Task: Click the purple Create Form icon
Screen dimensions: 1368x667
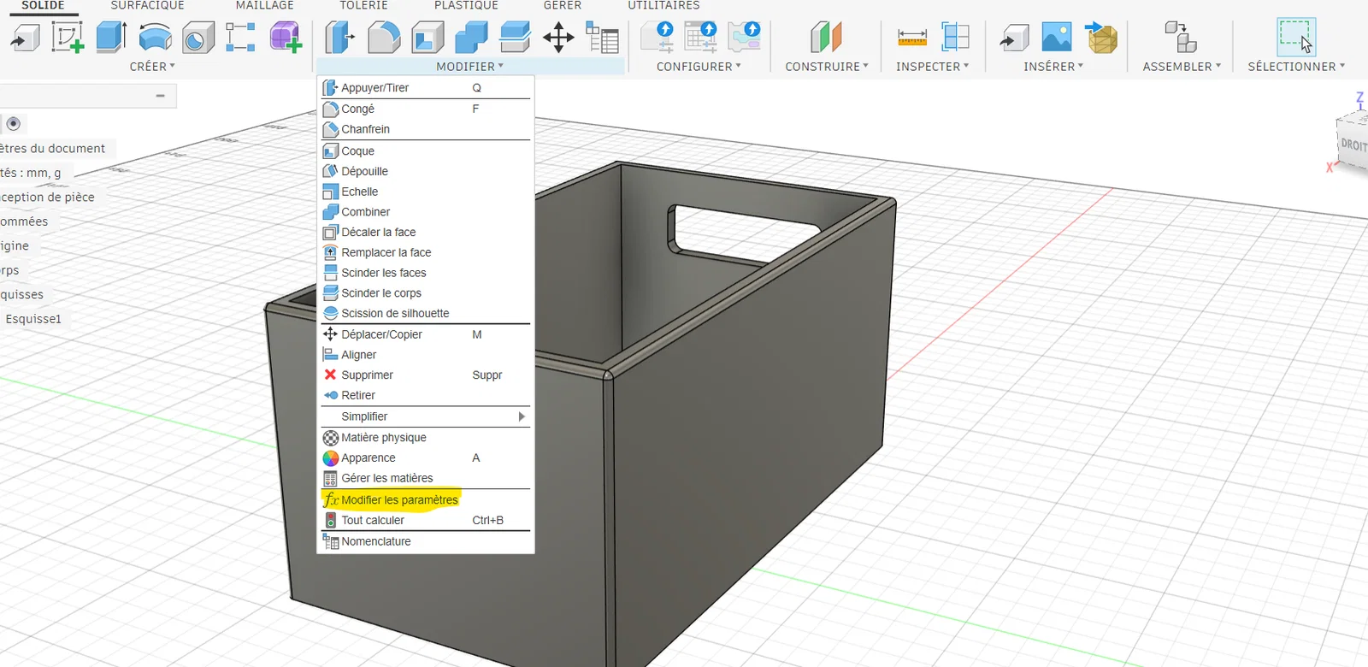Action: click(x=286, y=38)
